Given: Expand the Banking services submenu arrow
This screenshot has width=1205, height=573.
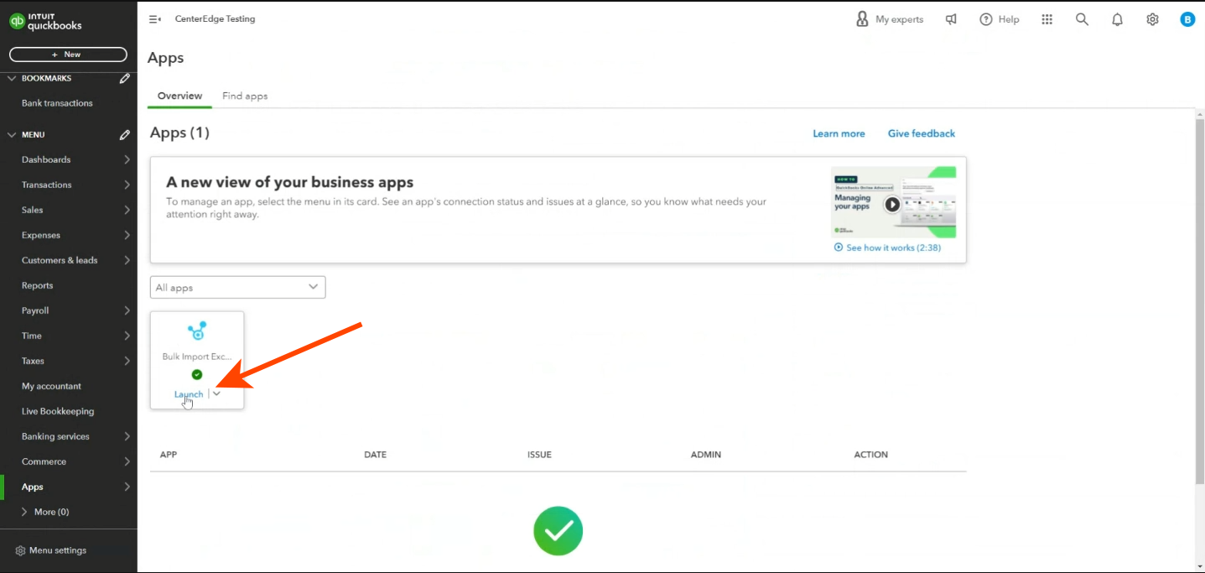Looking at the screenshot, I should tap(127, 436).
